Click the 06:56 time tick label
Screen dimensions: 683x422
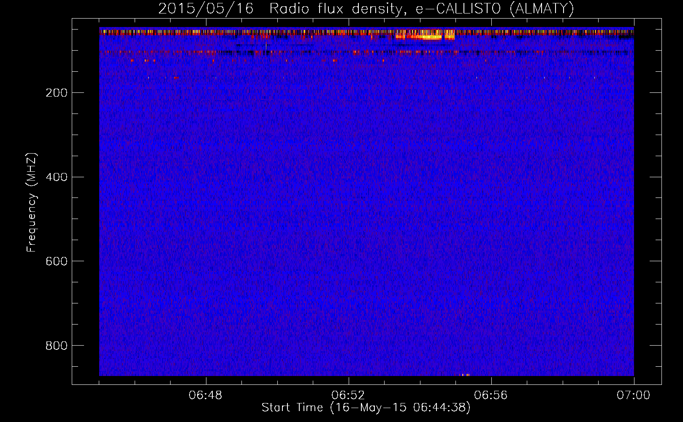pyautogui.click(x=491, y=395)
